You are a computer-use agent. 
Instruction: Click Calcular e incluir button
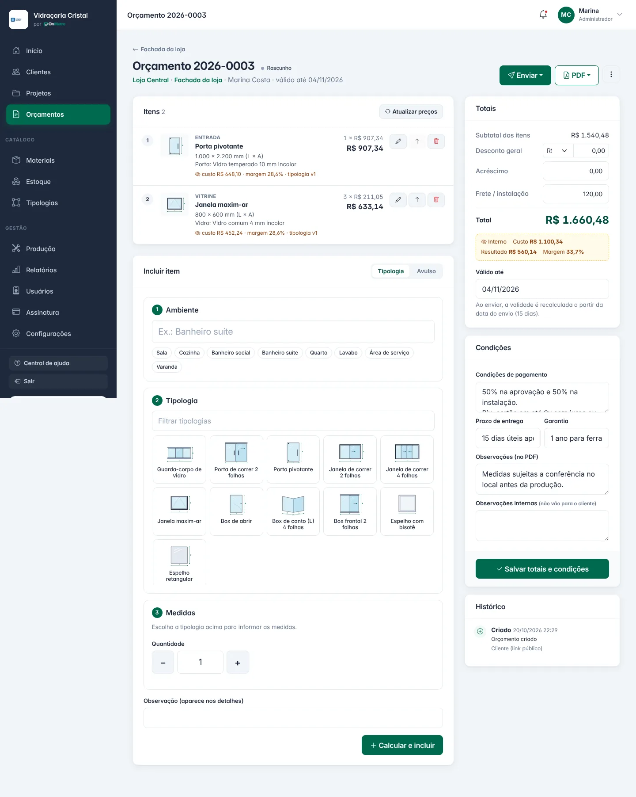pyautogui.click(x=402, y=745)
